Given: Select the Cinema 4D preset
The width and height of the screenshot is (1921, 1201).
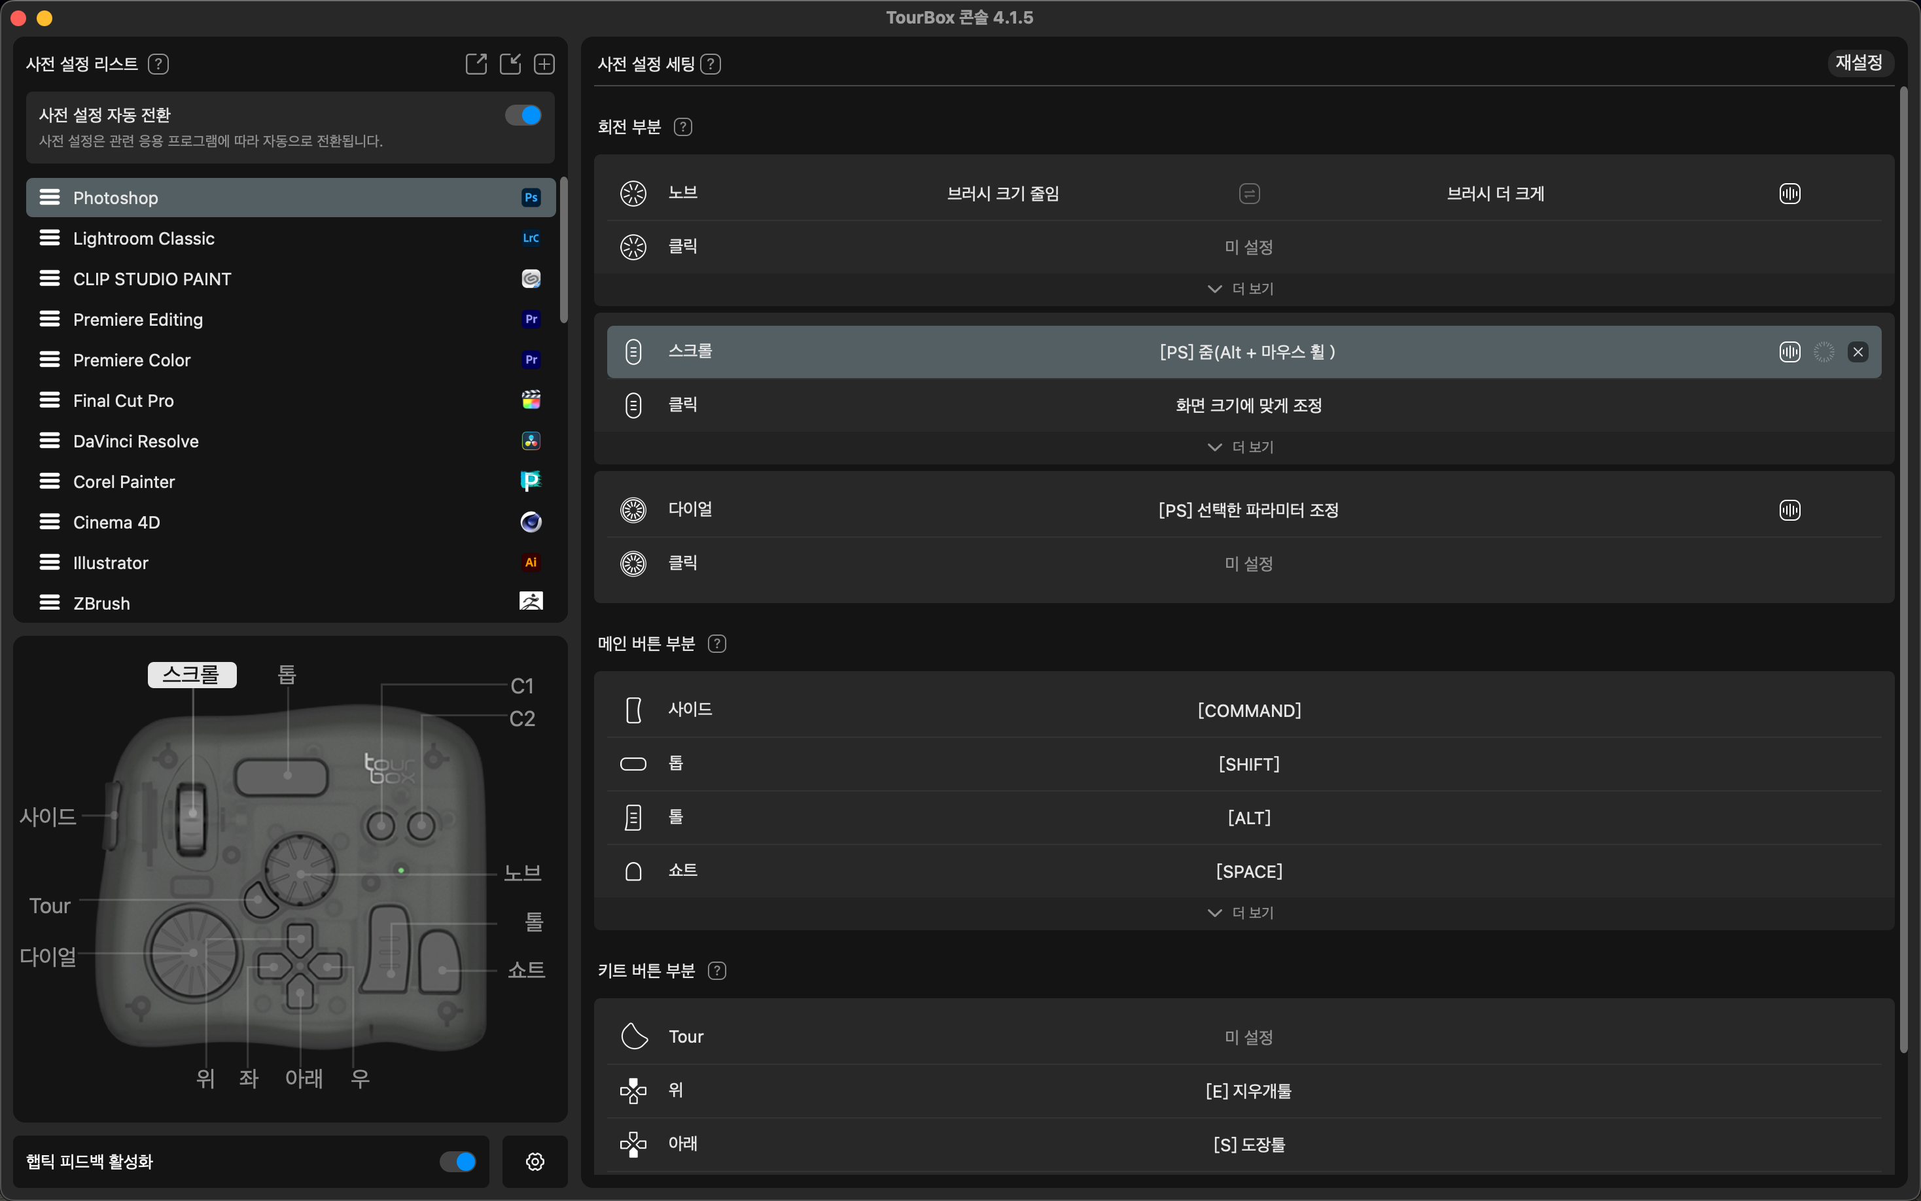Looking at the screenshot, I should [291, 522].
